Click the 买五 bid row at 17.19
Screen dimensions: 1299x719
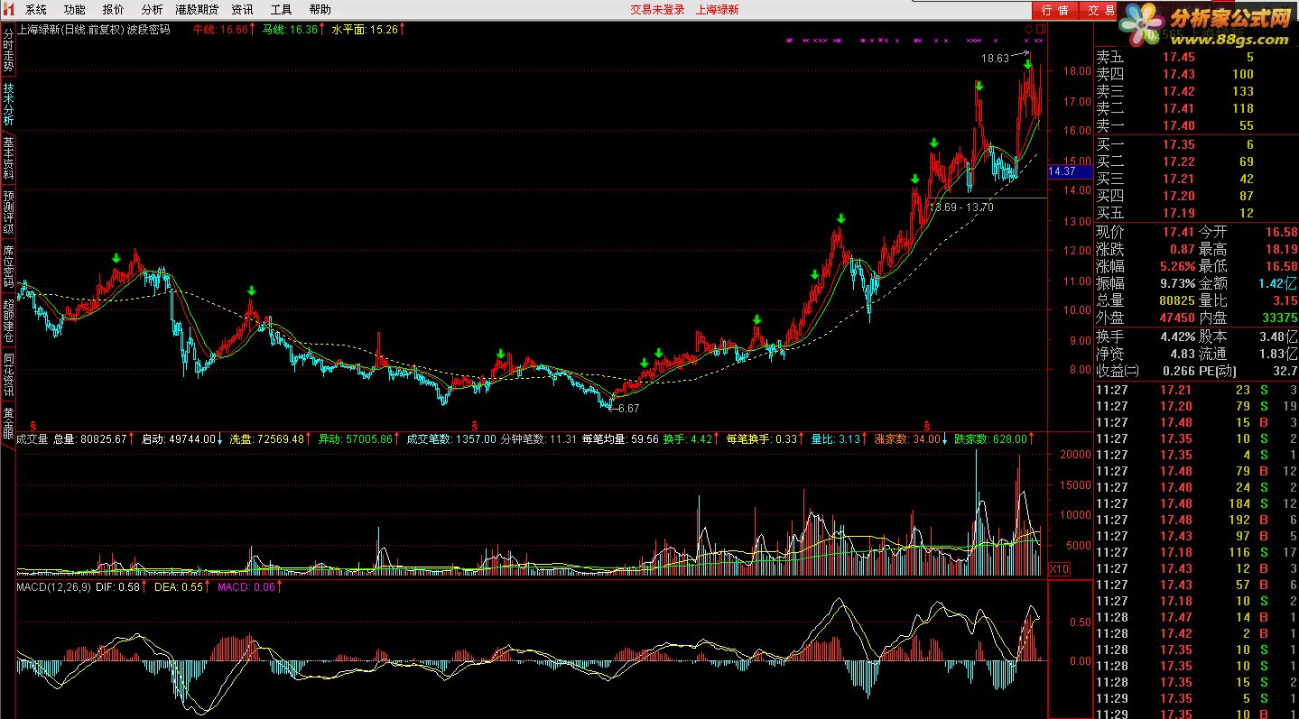[x=1196, y=213]
